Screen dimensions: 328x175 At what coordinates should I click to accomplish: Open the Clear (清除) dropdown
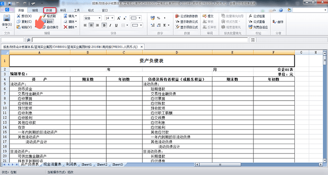tap(70, 22)
